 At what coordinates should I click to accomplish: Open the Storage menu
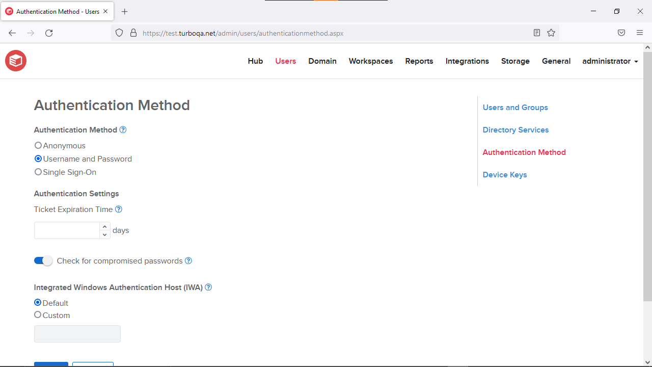pyautogui.click(x=515, y=61)
